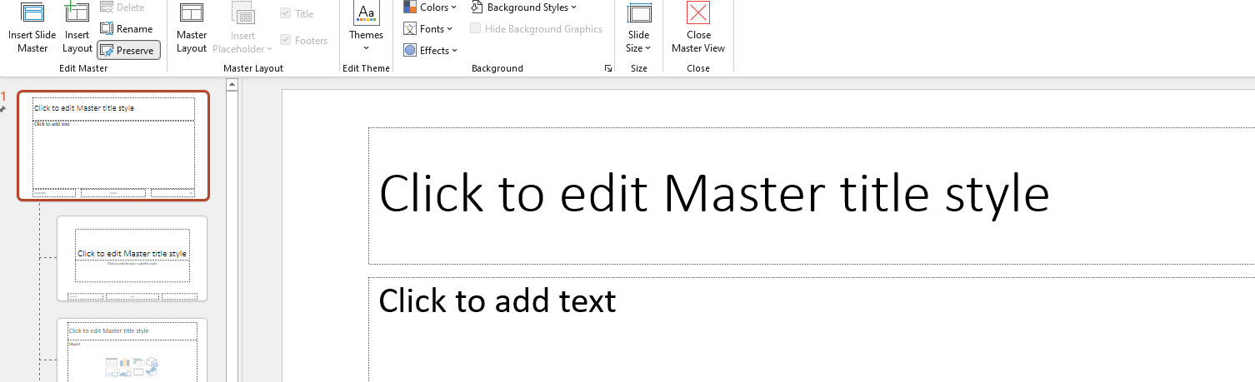Select the slide master thumbnail

[x=113, y=146]
